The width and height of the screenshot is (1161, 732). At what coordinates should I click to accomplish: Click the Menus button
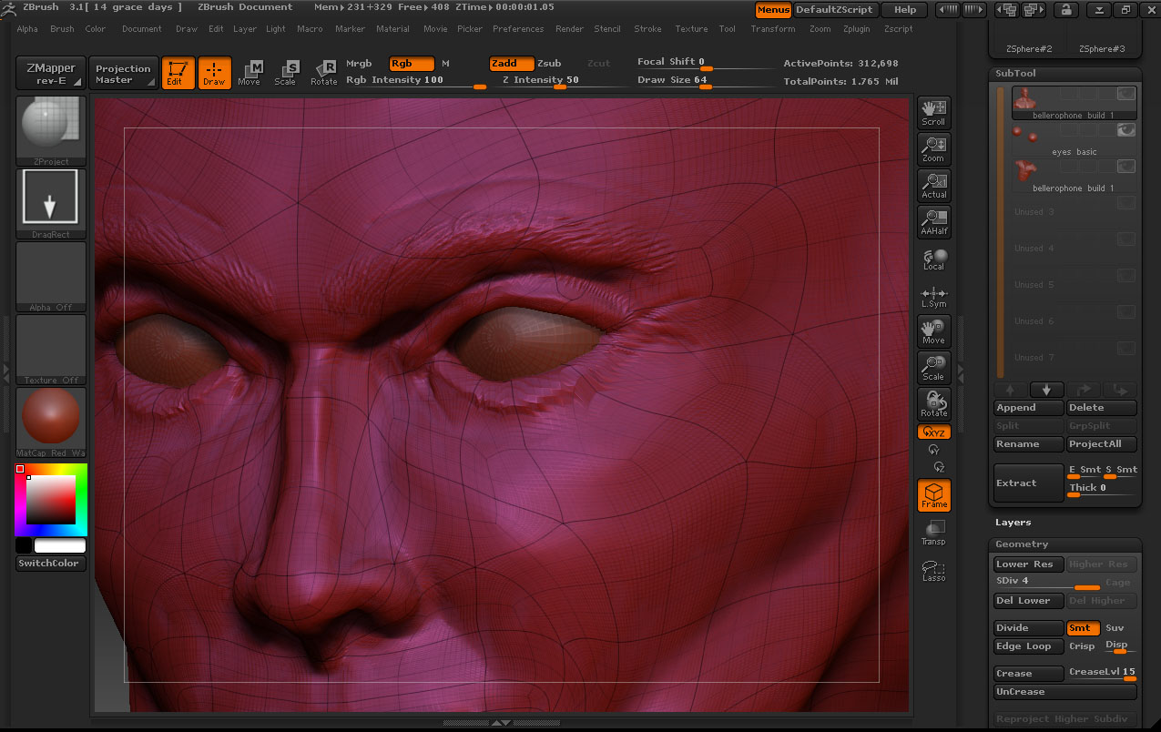[773, 10]
